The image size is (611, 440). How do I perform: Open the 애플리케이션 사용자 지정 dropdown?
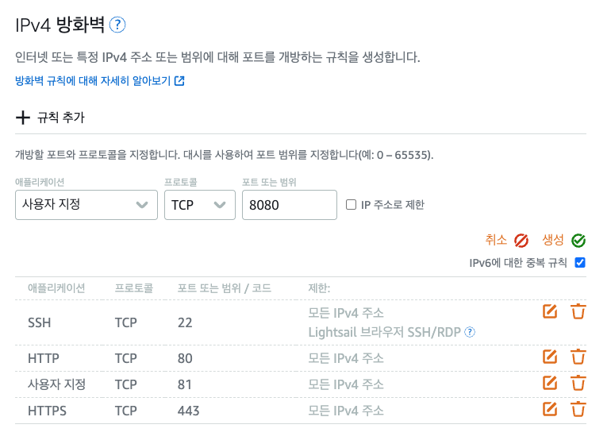coord(86,205)
